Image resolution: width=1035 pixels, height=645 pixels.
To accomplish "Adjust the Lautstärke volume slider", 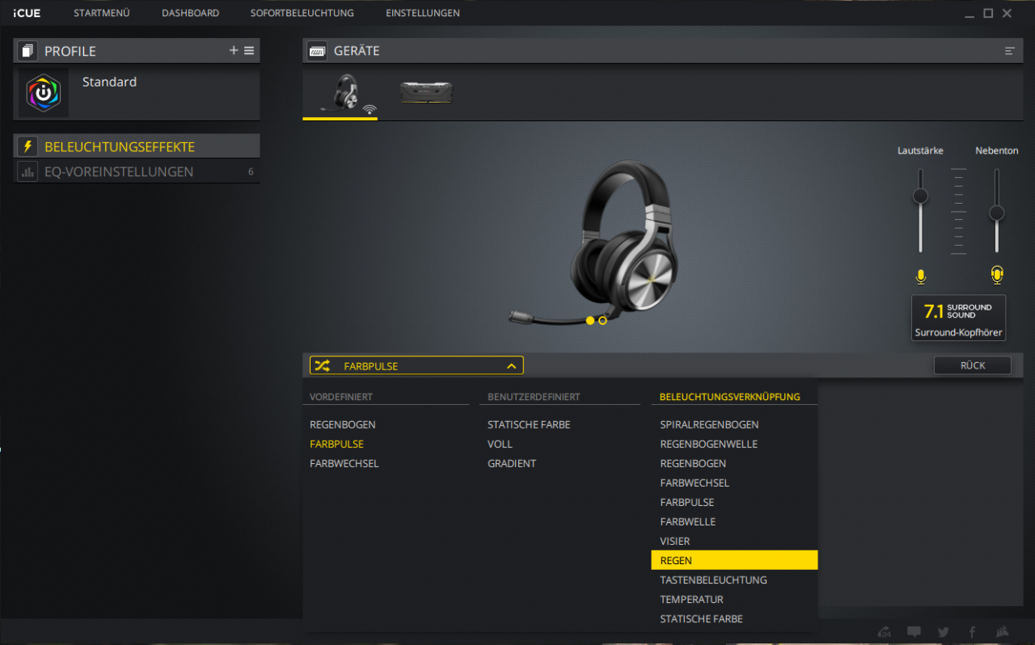I will [919, 196].
